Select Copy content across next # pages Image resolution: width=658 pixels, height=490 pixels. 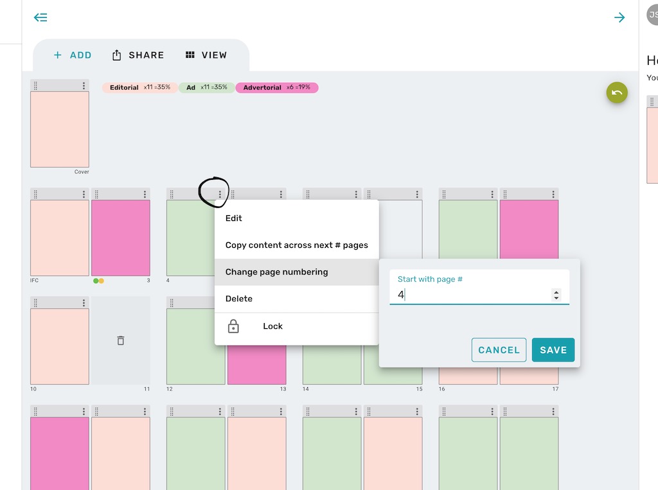click(x=297, y=245)
